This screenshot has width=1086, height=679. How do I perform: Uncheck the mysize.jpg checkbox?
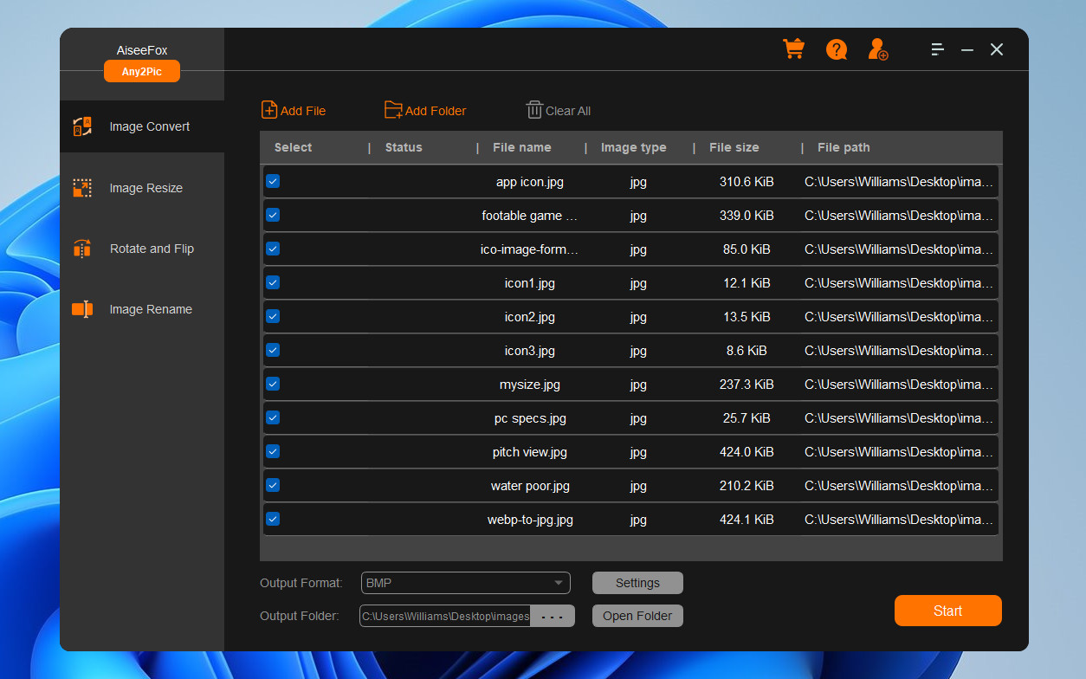pyautogui.click(x=273, y=384)
